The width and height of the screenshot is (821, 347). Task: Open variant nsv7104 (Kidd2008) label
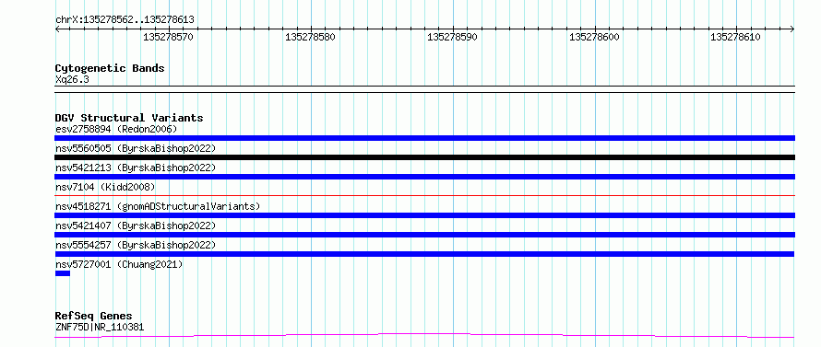105,187
